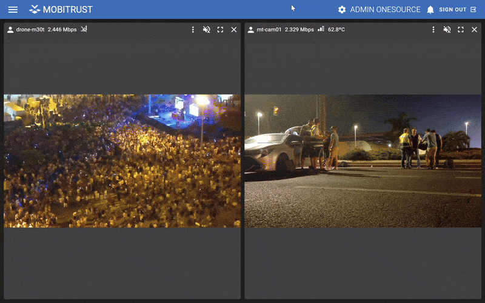The image size is (485, 303).
Task: Open settings via the gear icon
Action: click(342, 10)
